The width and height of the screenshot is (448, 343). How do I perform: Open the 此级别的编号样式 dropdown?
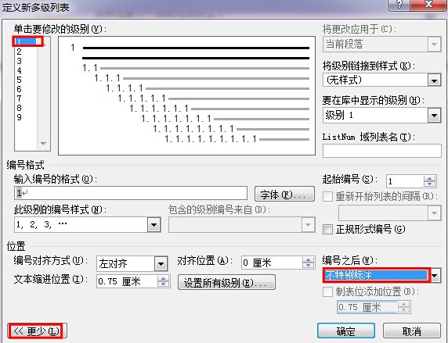154,225
